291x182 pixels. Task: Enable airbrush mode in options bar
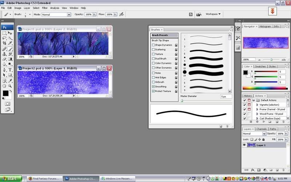121,14
